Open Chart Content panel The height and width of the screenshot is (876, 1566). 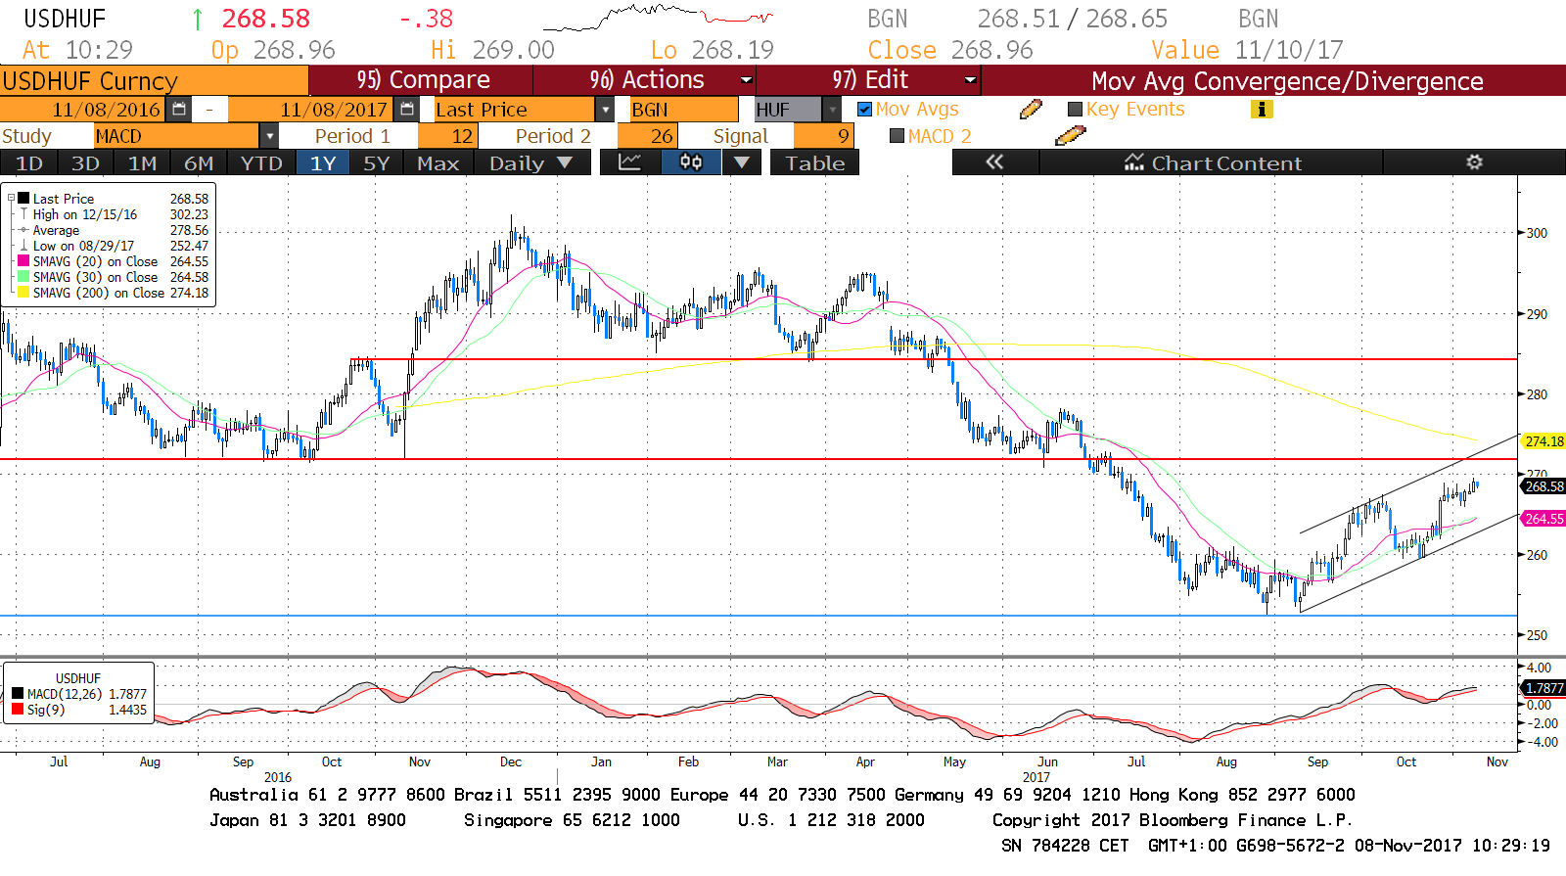click(x=1212, y=162)
